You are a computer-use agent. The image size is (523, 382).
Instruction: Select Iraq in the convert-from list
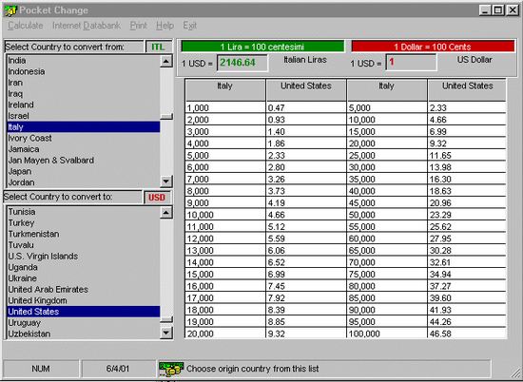pyautogui.click(x=84, y=94)
